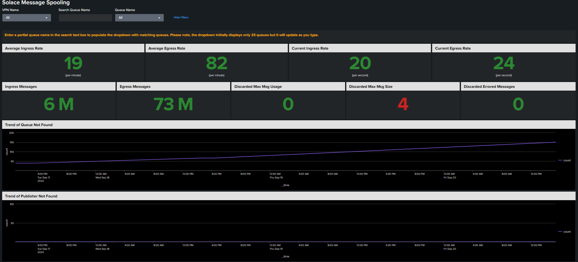Screen dimensions: 578x262
Task: Click count legend in Queue Not Found chart
Action: pos(565,160)
